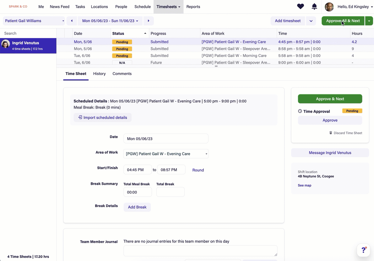
Task: Click the See map link
Action: click(304, 185)
